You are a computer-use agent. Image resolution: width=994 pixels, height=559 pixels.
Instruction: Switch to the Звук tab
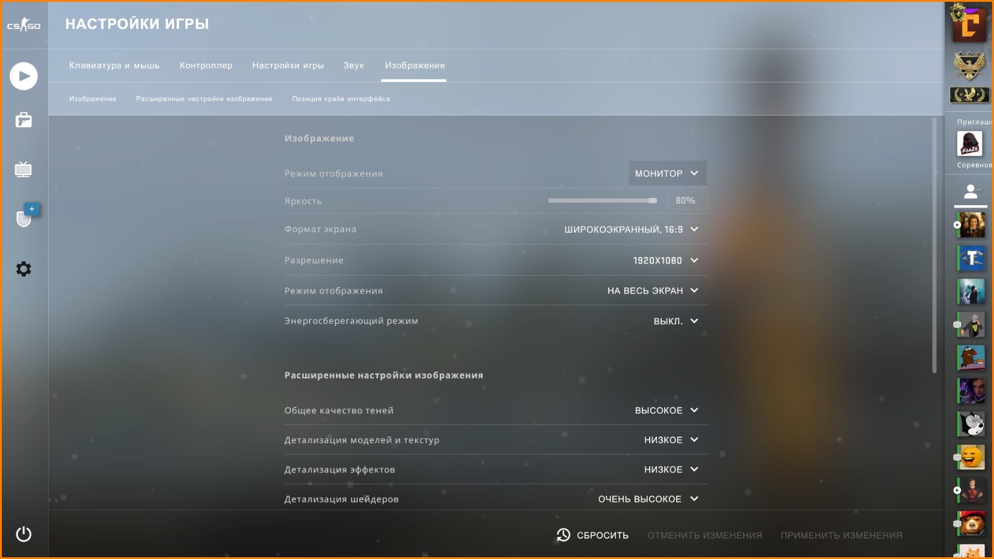tap(354, 66)
